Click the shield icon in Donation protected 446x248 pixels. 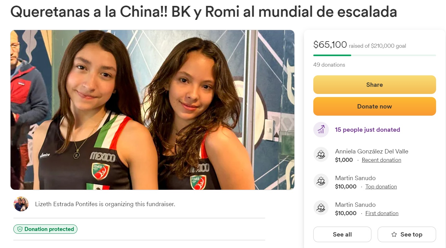coord(20,229)
